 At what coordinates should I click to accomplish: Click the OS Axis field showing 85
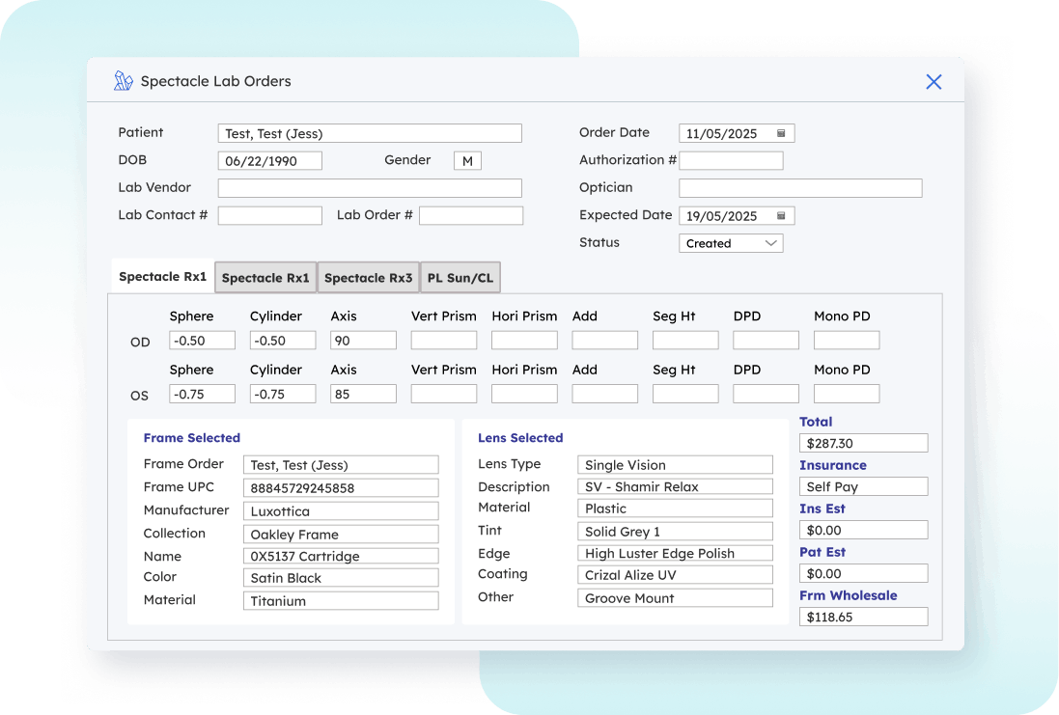(363, 394)
